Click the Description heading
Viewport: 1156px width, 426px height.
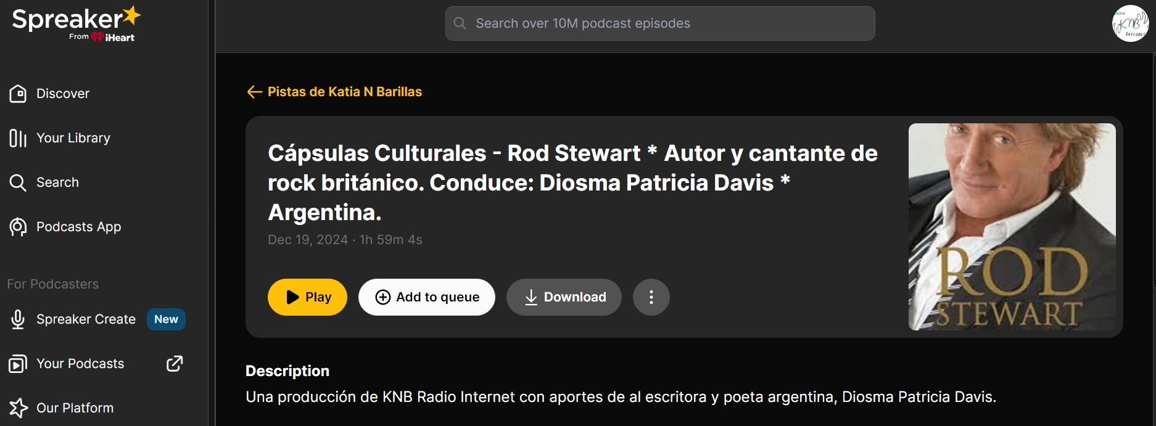(287, 371)
